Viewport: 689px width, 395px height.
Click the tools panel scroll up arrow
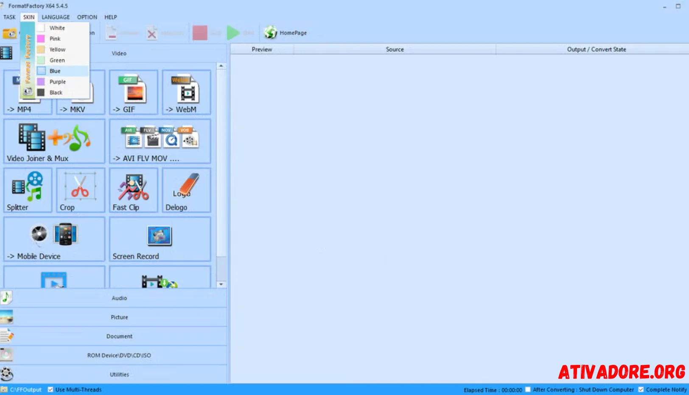(221, 66)
